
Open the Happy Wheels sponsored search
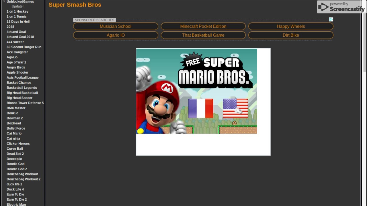click(291, 26)
